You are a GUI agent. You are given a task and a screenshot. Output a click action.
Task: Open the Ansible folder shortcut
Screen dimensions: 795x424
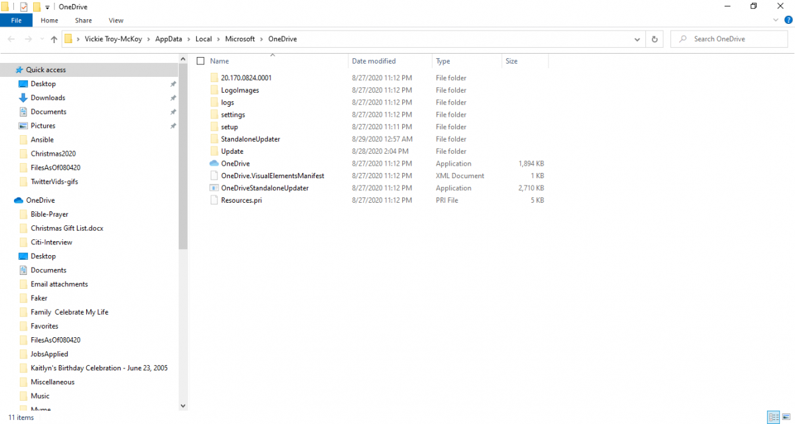pos(42,140)
